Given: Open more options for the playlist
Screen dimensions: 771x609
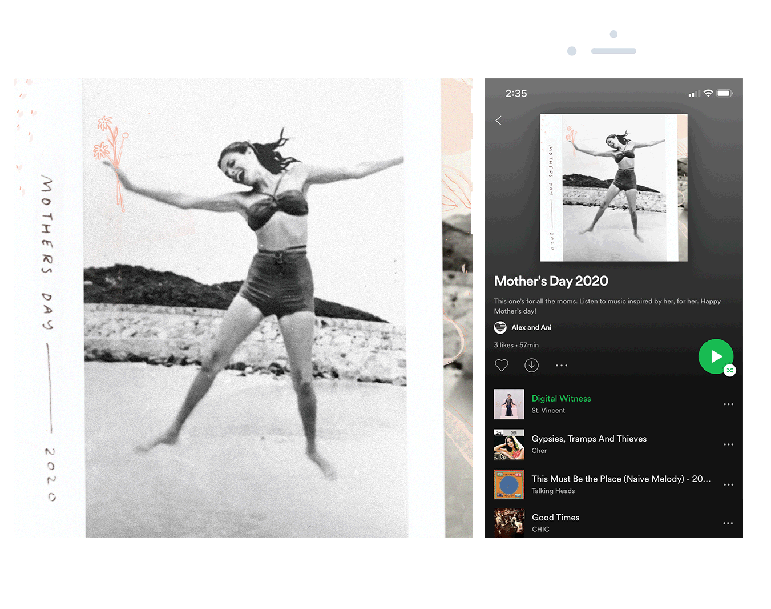Looking at the screenshot, I should point(561,365).
